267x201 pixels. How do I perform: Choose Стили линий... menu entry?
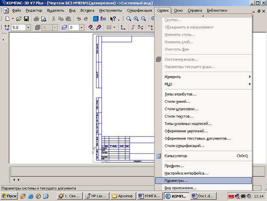[177, 101]
